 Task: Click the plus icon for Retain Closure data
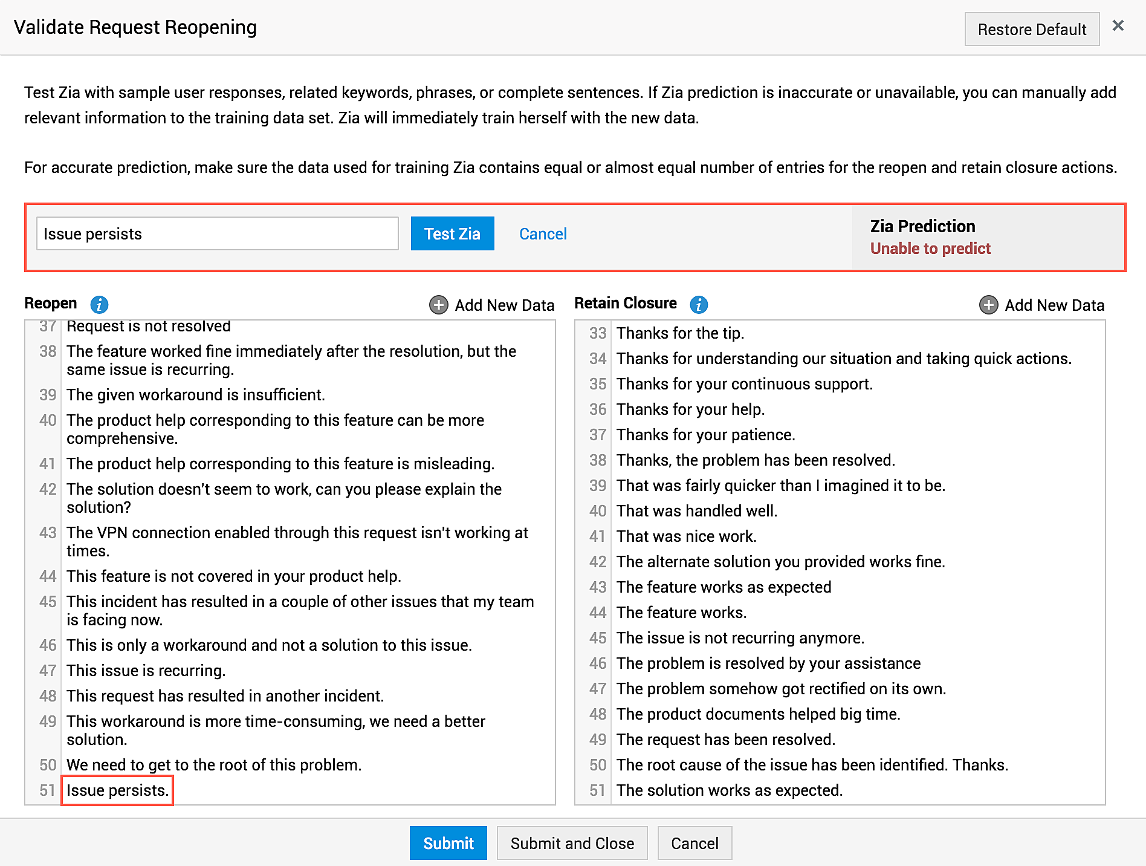989,305
